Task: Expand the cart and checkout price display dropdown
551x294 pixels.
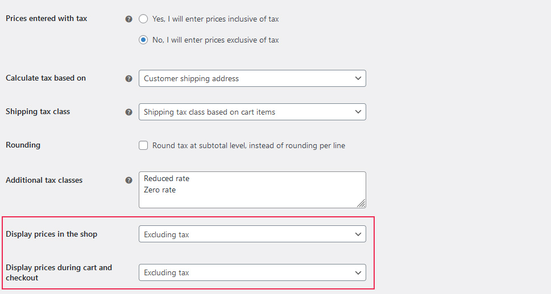Action: click(252, 272)
